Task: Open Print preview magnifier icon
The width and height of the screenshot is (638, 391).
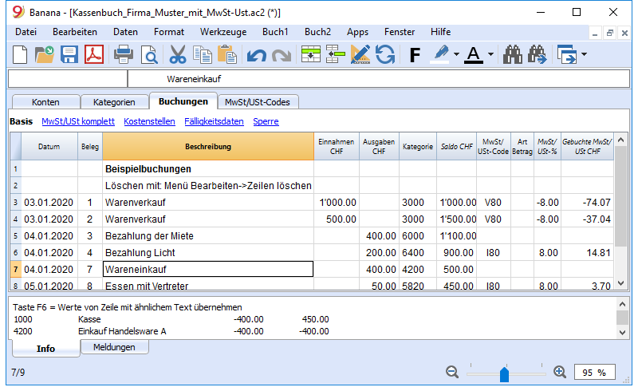Action: point(149,54)
